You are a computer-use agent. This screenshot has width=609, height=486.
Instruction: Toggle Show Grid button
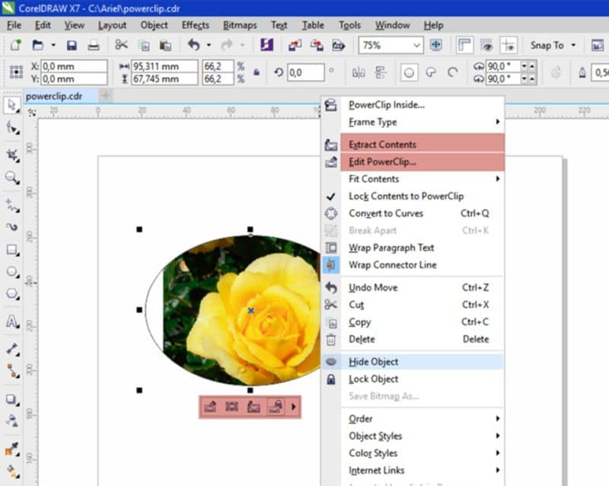486,46
